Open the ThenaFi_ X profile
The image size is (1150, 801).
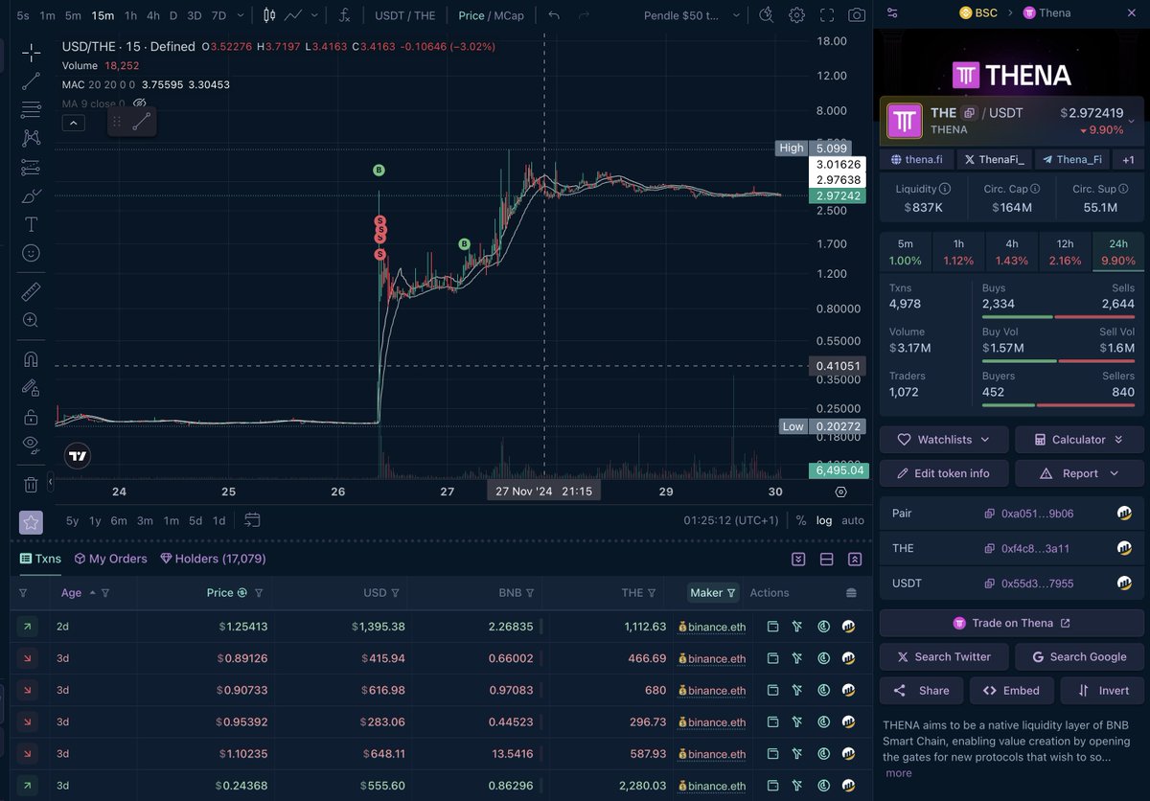(x=994, y=160)
